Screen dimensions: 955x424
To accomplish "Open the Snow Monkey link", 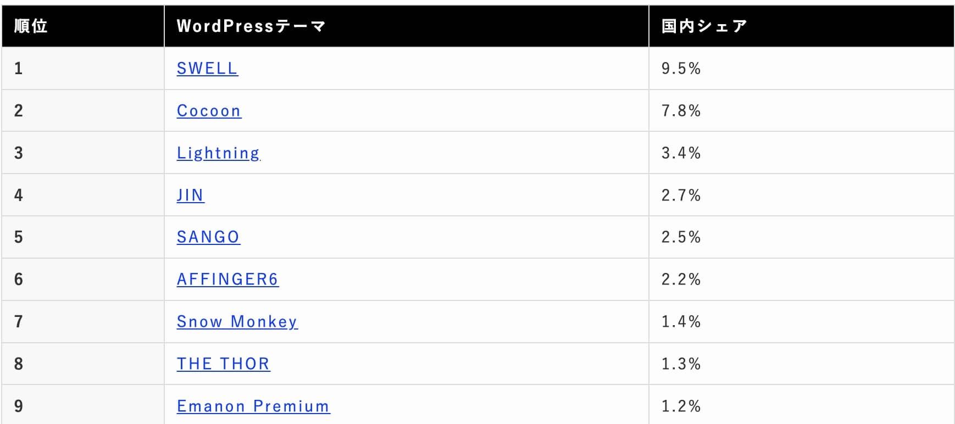I will pyautogui.click(x=237, y=321).
